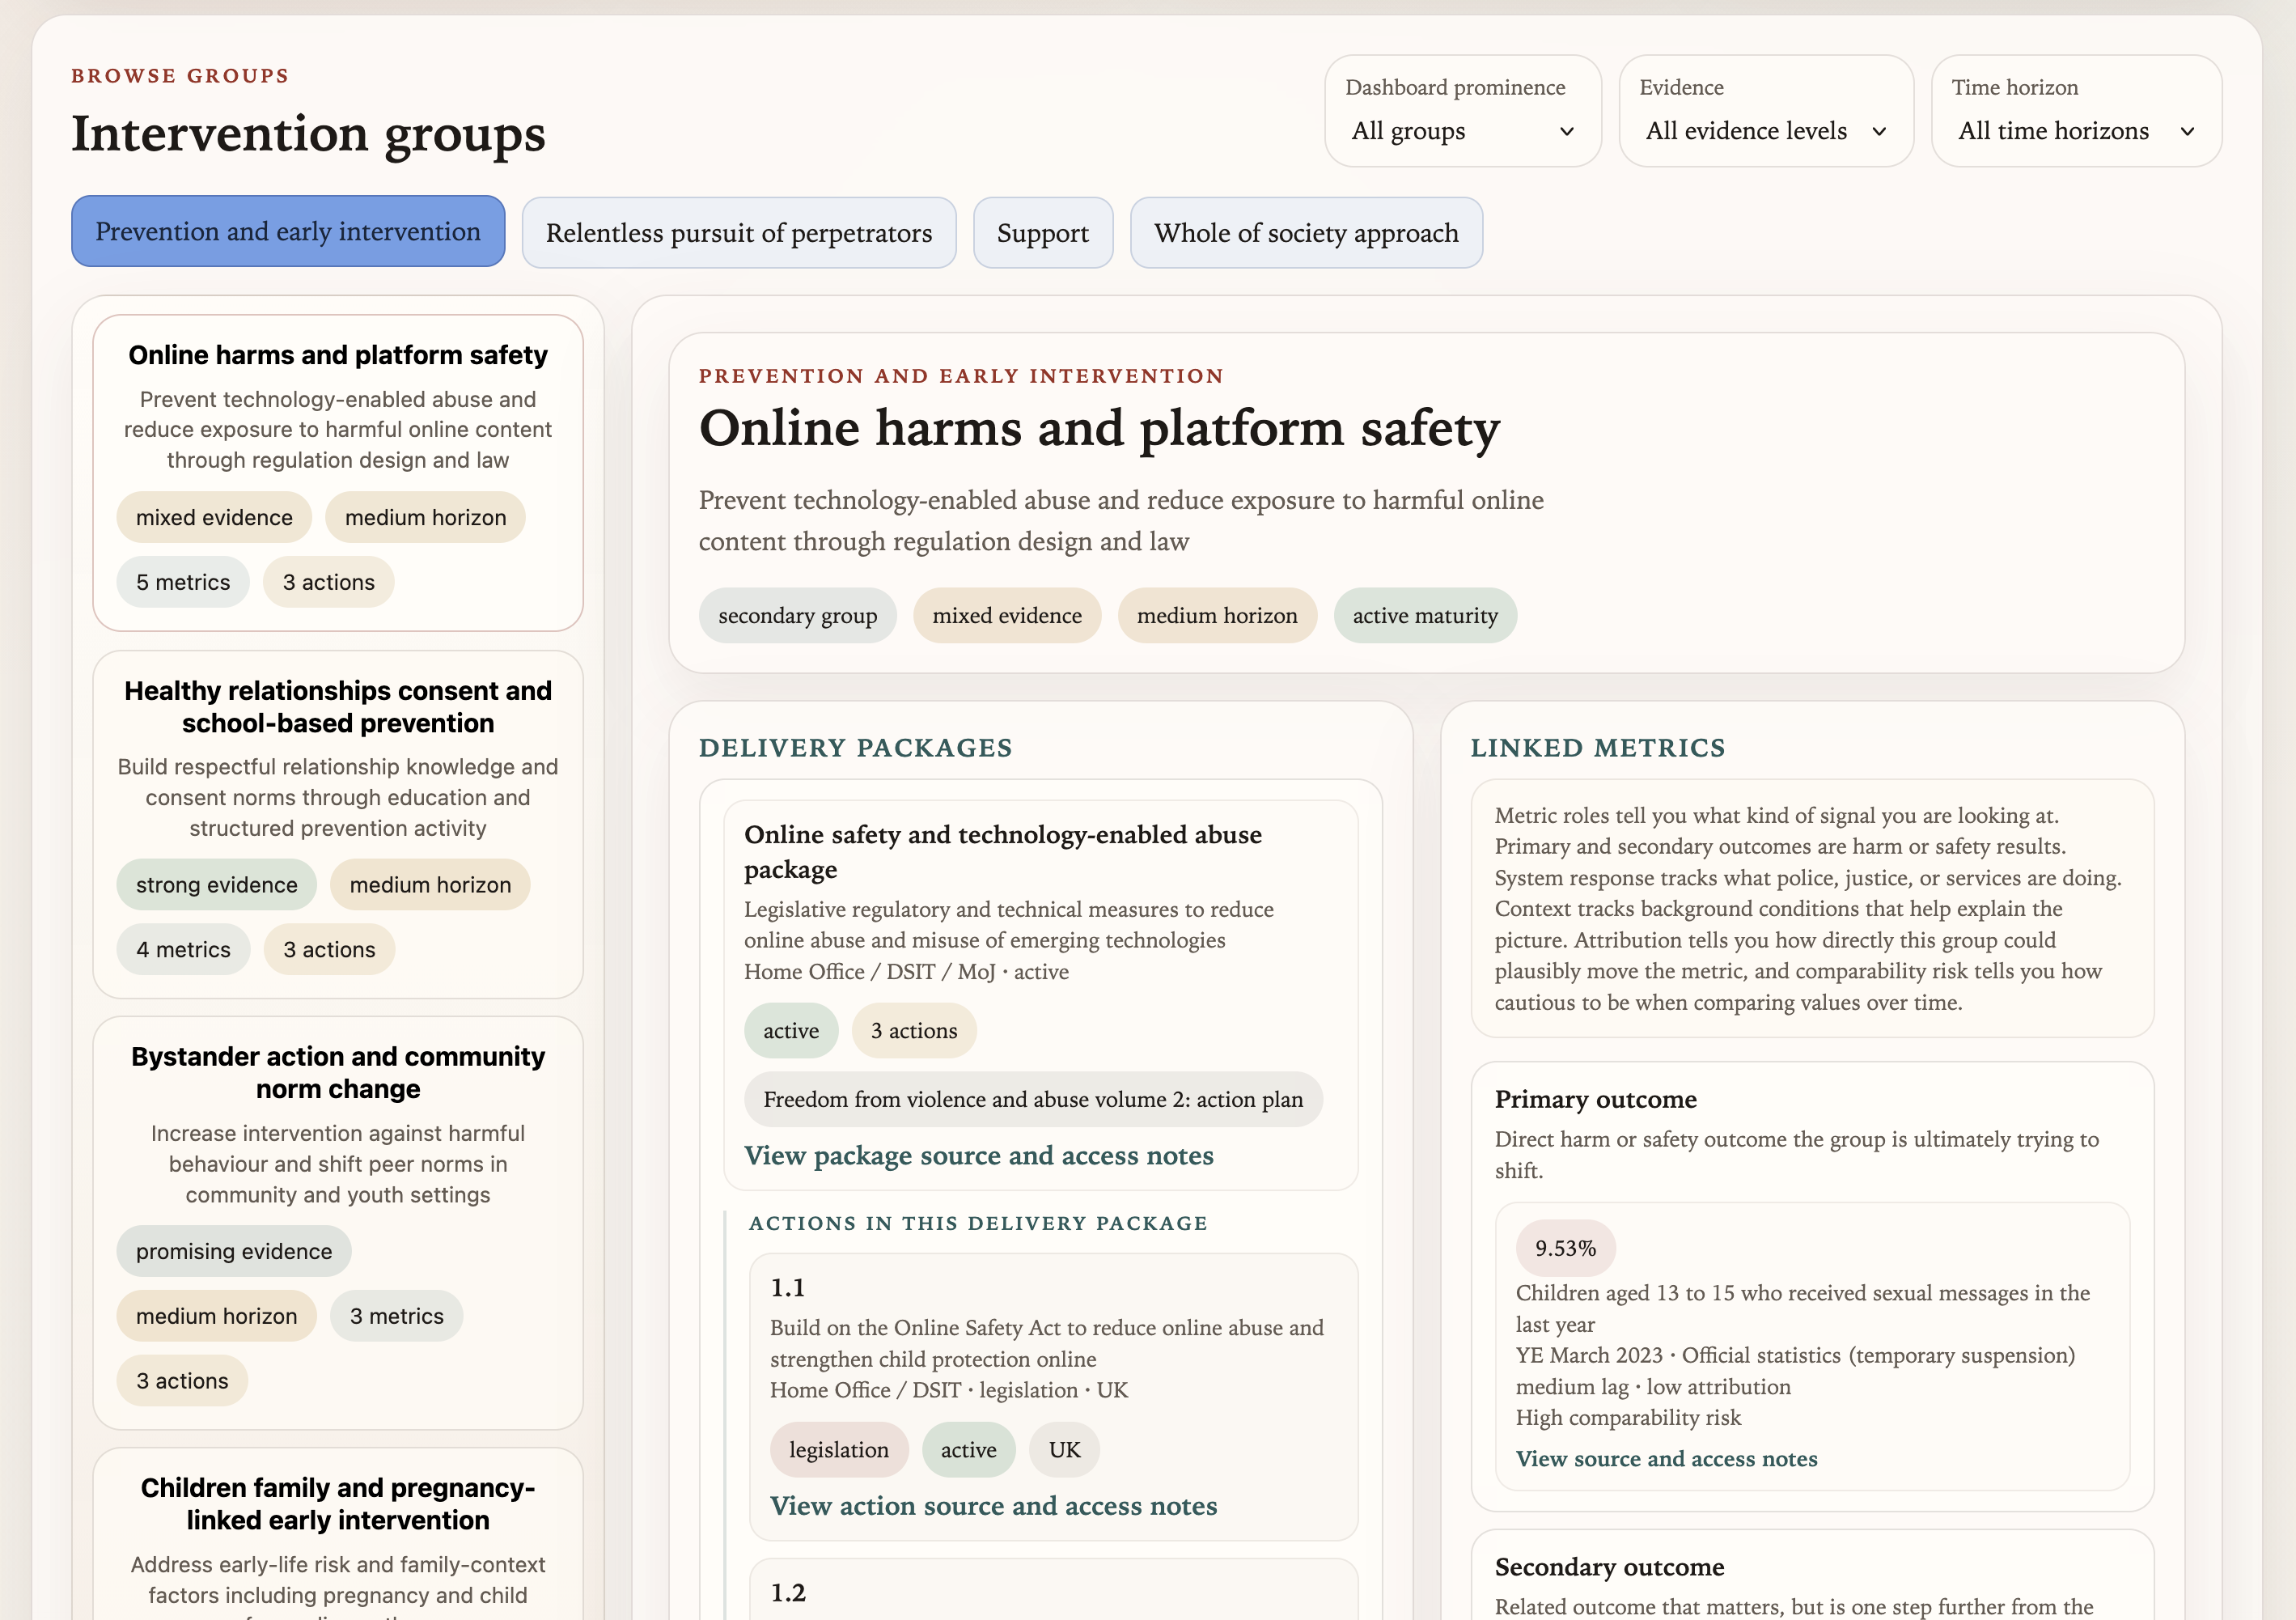Click the 4 metrics chip
Screen dimensions: 2296x1620
pos(183,950)
